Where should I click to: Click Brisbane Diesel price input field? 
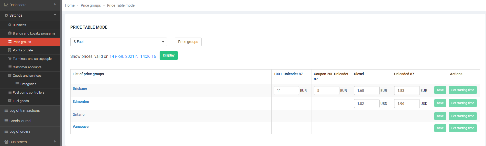click(x=366, y=91)
